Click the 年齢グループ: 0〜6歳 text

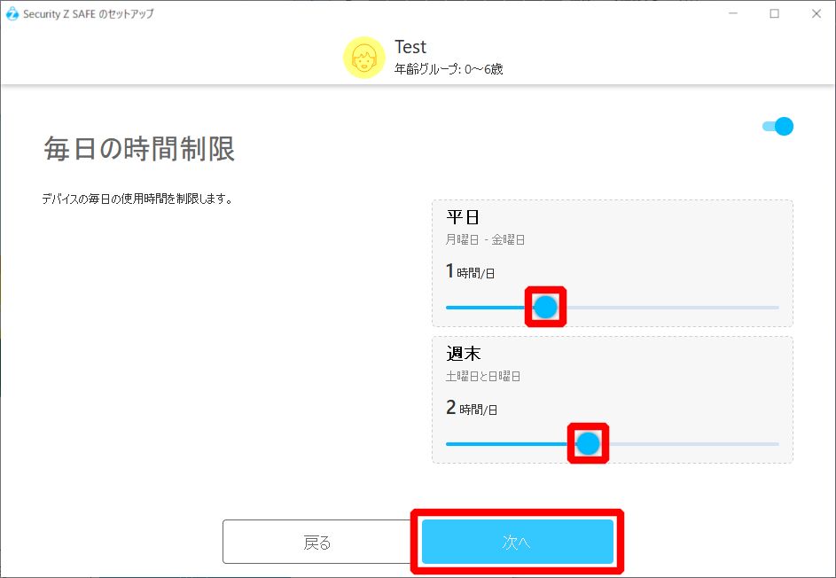point(449,69)
